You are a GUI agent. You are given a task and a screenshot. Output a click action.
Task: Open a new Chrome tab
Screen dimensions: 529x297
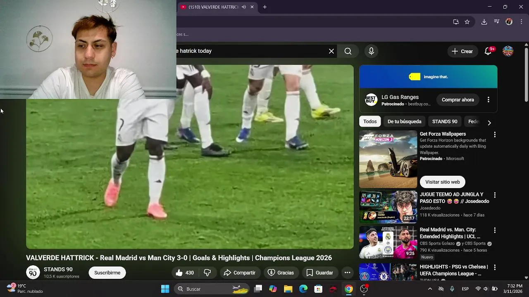click(264, 7)
